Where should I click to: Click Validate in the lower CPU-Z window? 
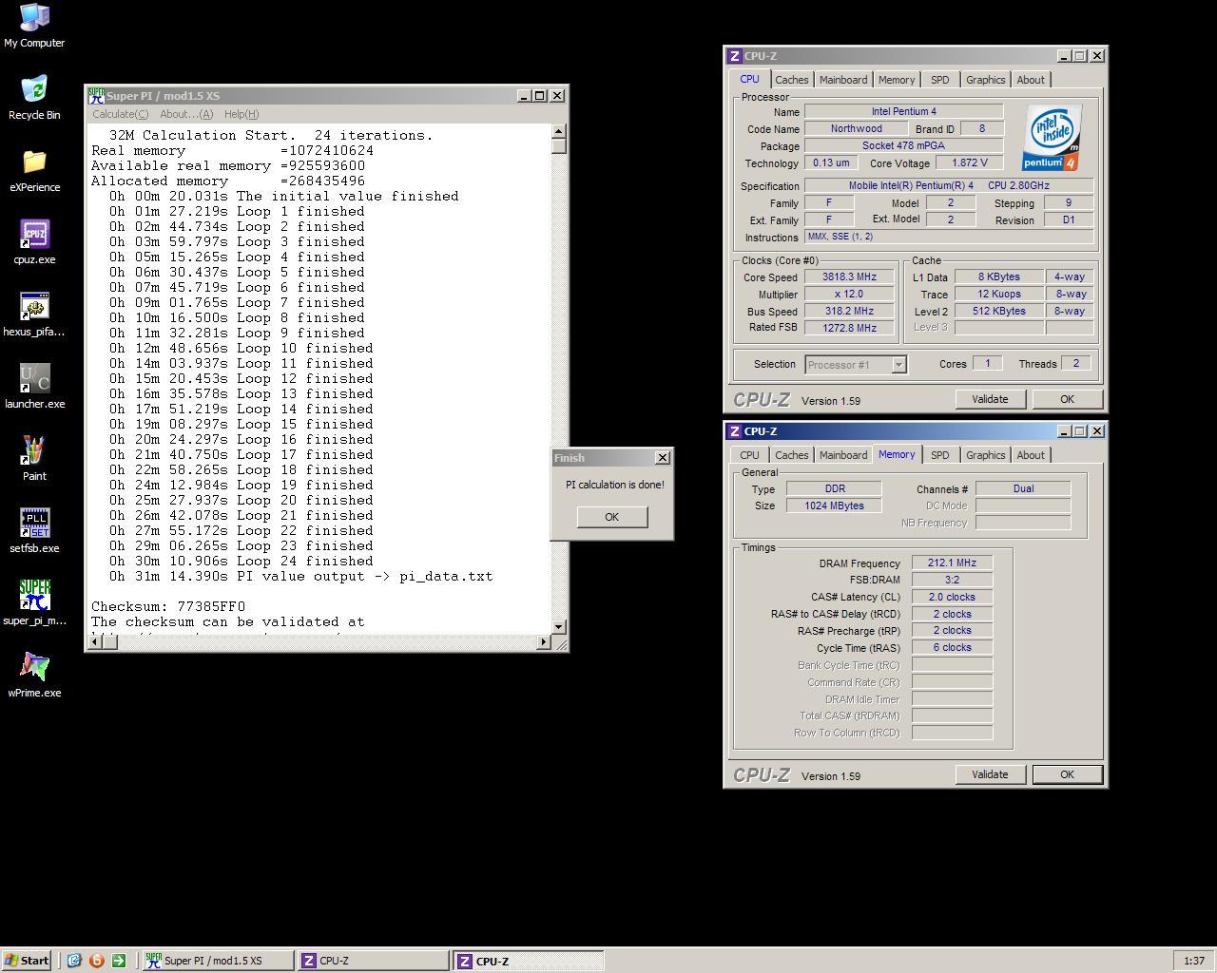(x=990, y=774)
